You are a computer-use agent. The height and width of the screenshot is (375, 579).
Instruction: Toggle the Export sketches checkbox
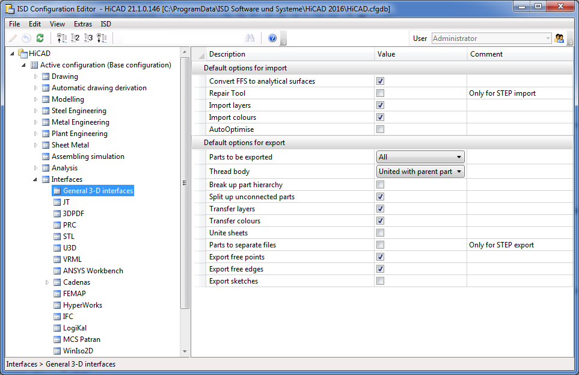(380, 281)
